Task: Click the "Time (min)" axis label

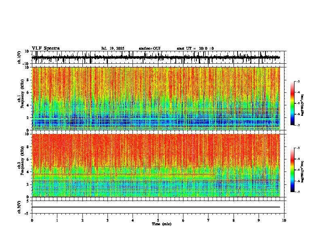Action: 162,224
